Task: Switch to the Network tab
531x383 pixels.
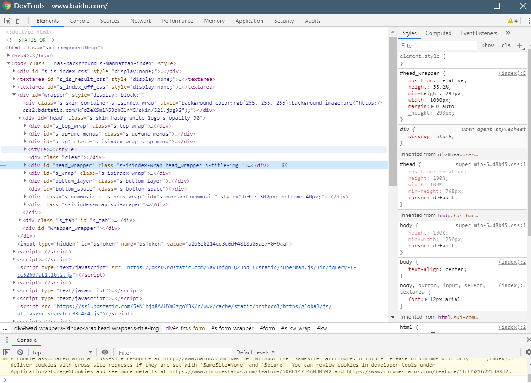Action: coord(141,21)
